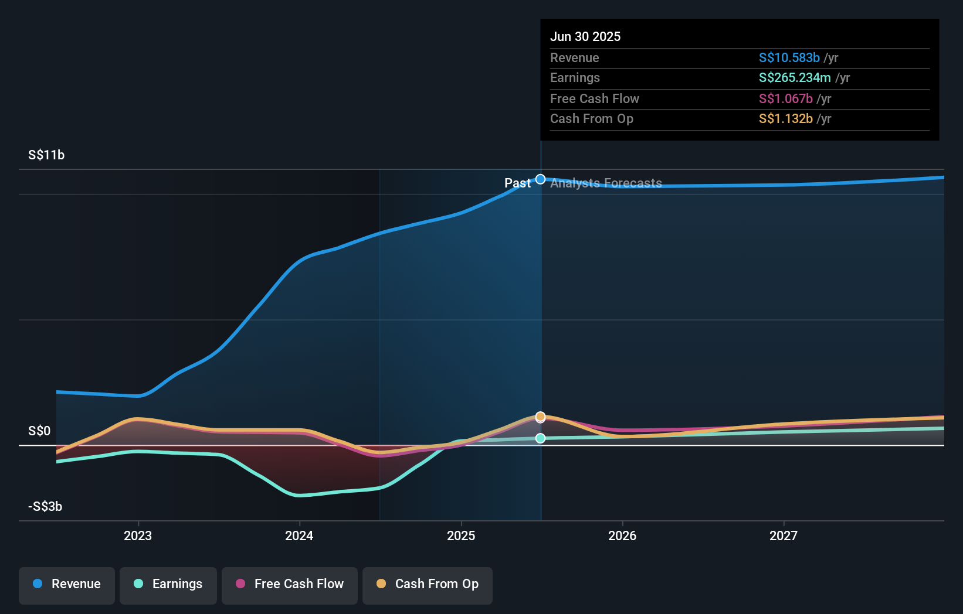Viewport: 963px width, 614px height.
Task: Toggle the Earnings series visibility
Action: (168, 585)
